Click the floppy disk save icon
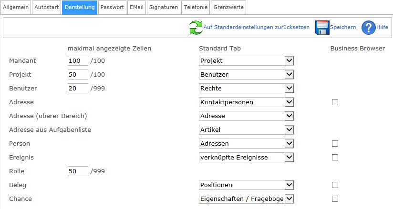 pos(322,28)
